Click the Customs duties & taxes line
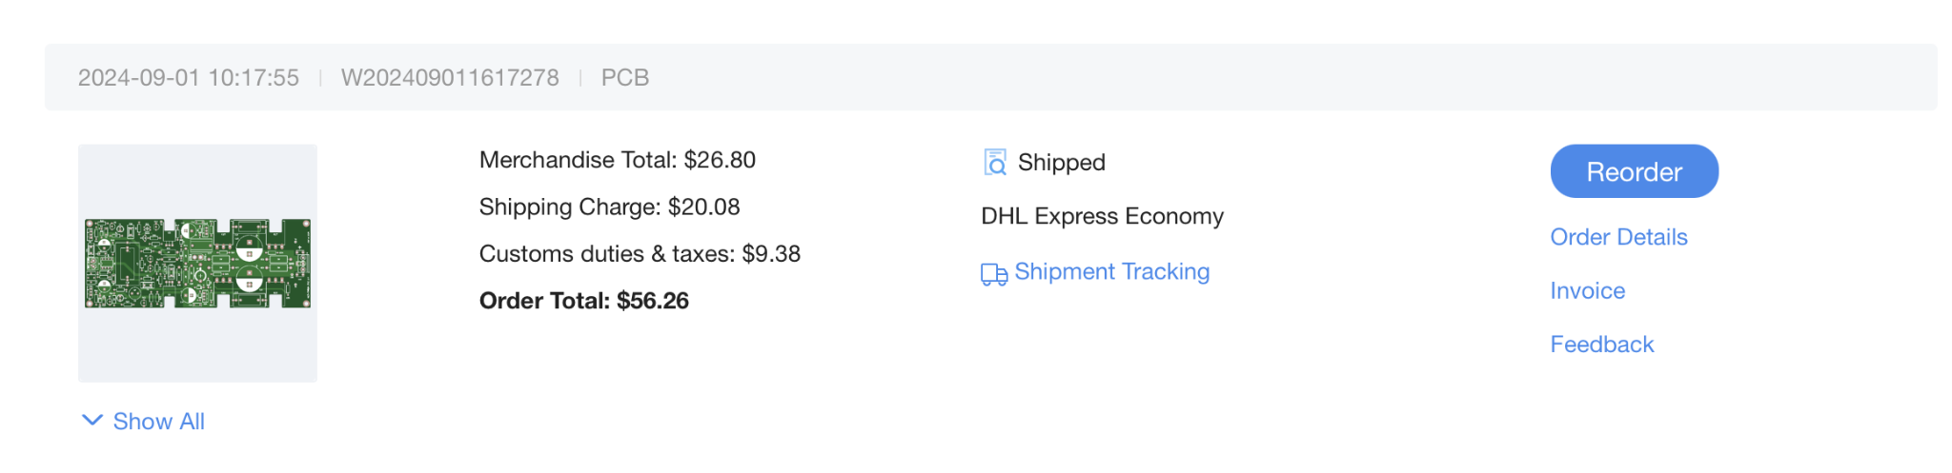The height and width of the screenshot is (473, 1952). [640, 254]
